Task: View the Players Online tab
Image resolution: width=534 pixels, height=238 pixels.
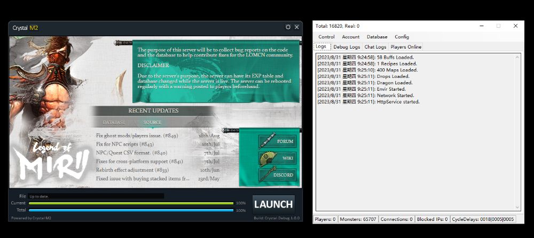Action: pyautogui.click(x=406, y=47)
